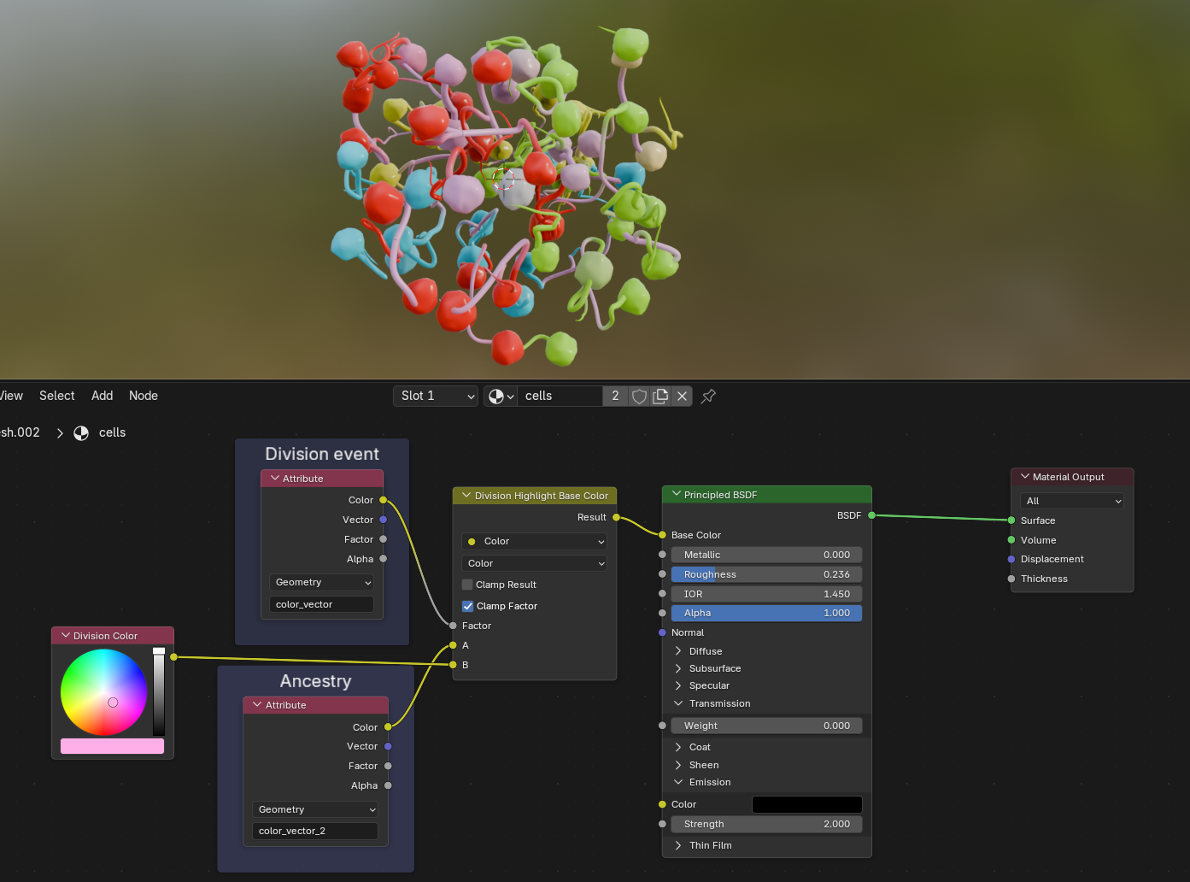Collapse the Principled BSDF node

click(x=677, y=495)
